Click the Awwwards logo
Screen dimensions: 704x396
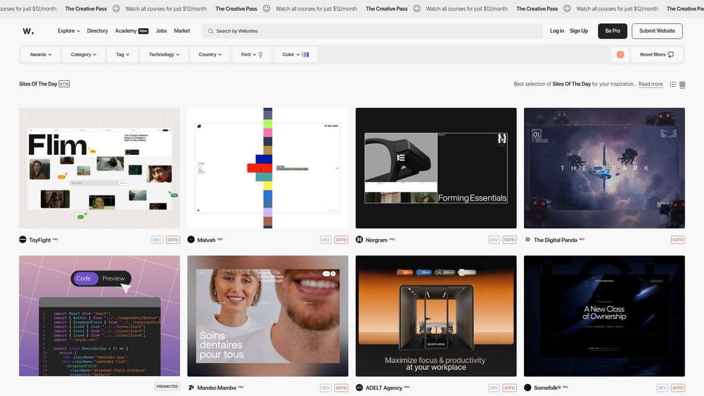(28, 31)
